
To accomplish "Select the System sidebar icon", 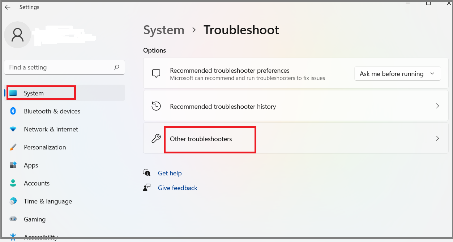I will point(14,93).
